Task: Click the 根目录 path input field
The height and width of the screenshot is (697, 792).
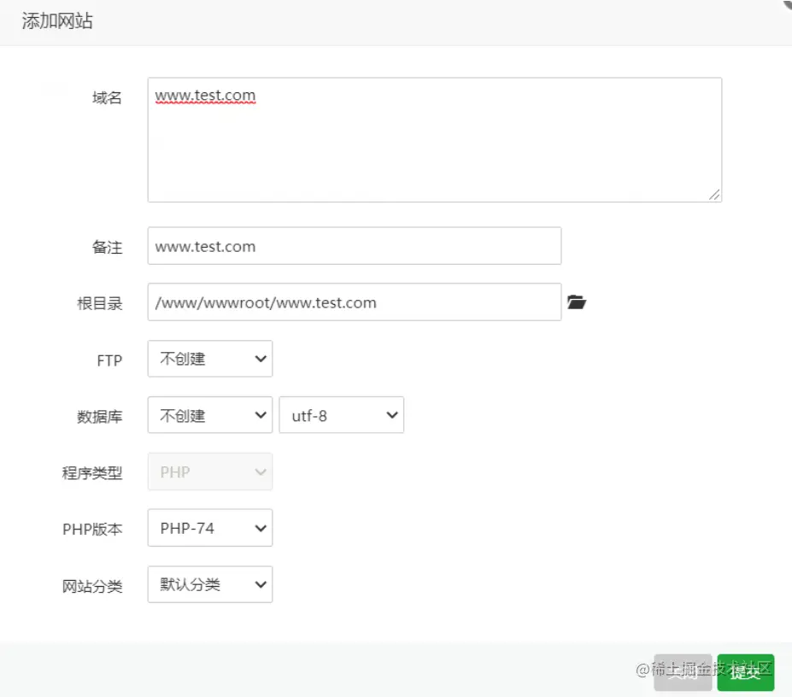Action: pos(354,302)
